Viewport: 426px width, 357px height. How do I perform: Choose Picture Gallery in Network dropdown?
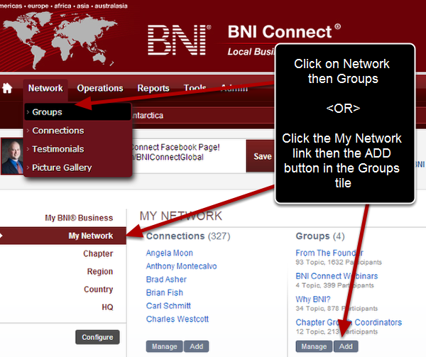pos(62,167)
